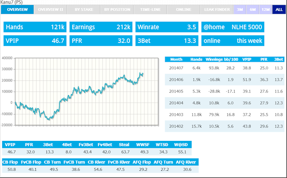Screen dimensions: 287x178
Task: Open the OVERVIEW II tab
Action: tap(51, 9)
